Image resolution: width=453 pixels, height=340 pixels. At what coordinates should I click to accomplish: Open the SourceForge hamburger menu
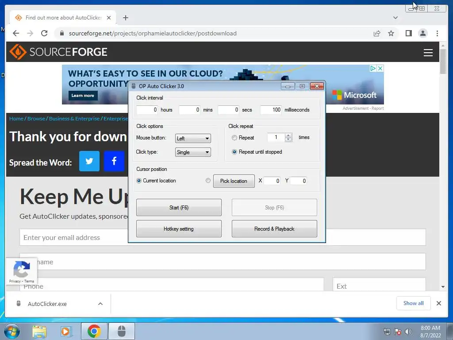(x=428, y=52)
